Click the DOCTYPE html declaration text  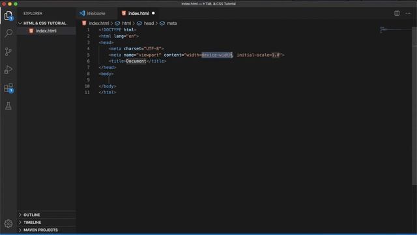(x=117, y=30)
